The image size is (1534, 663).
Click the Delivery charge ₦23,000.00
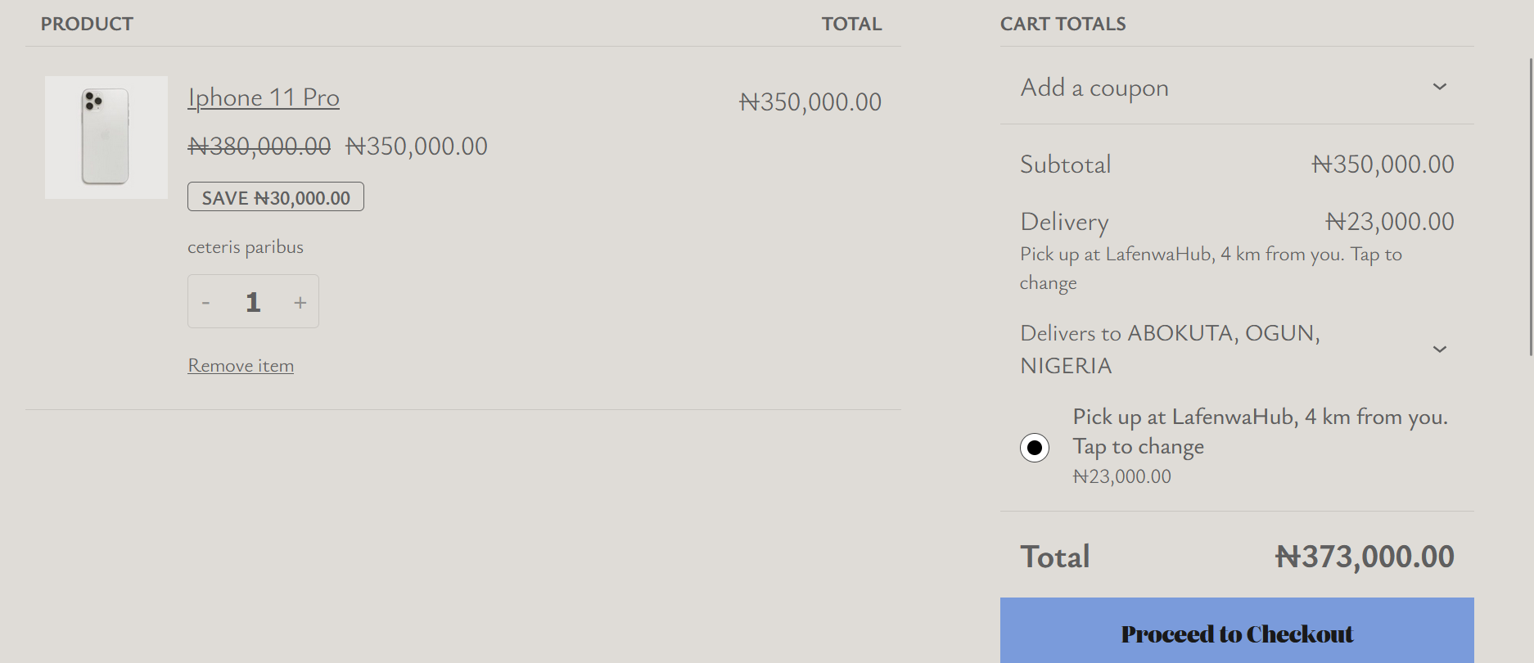[1391, 221]
